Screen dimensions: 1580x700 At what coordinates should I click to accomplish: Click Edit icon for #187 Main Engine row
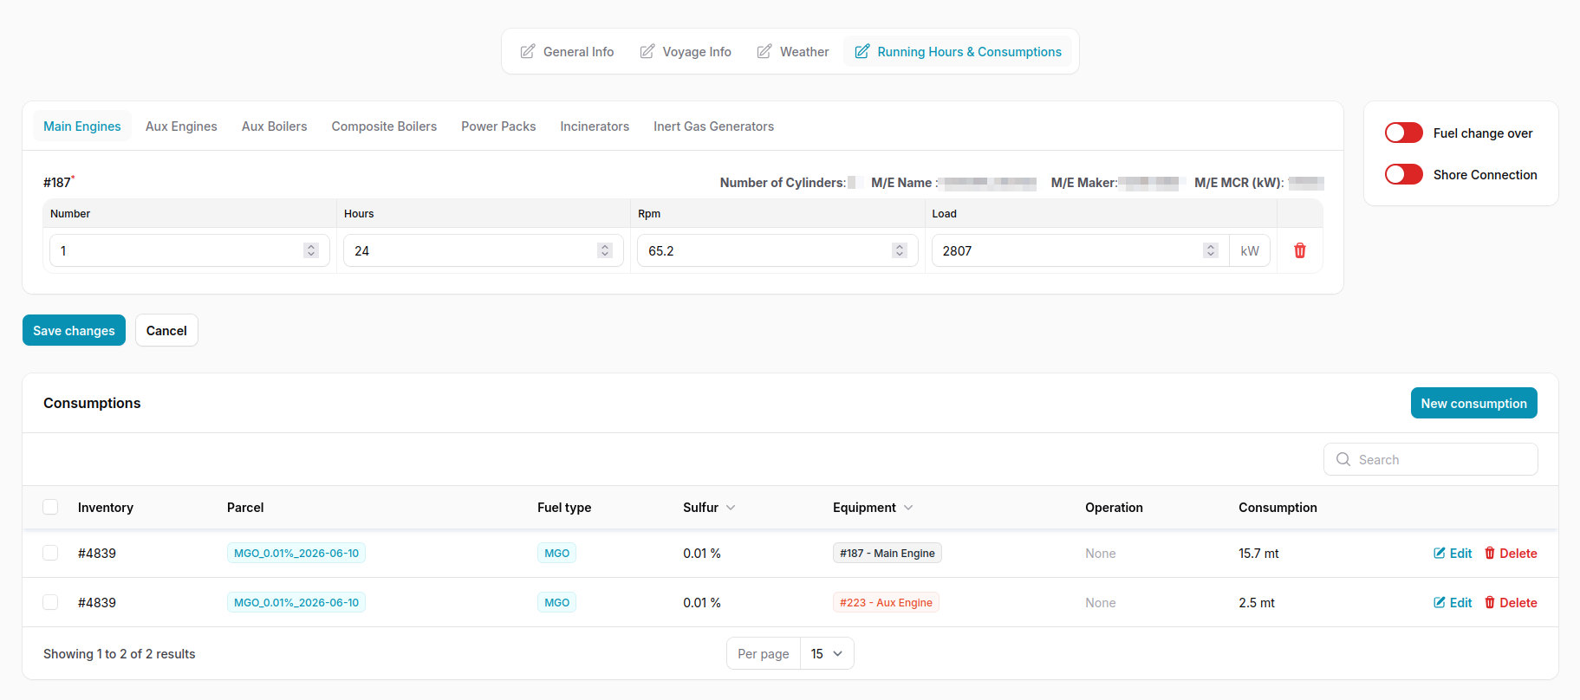pyautogui.click(x=1440, y=553)
